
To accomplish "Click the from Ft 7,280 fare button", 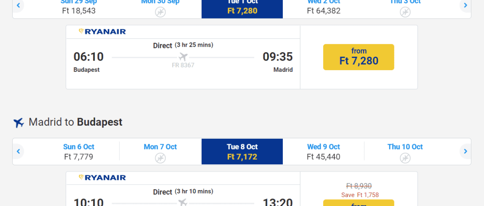I will 359,57.
